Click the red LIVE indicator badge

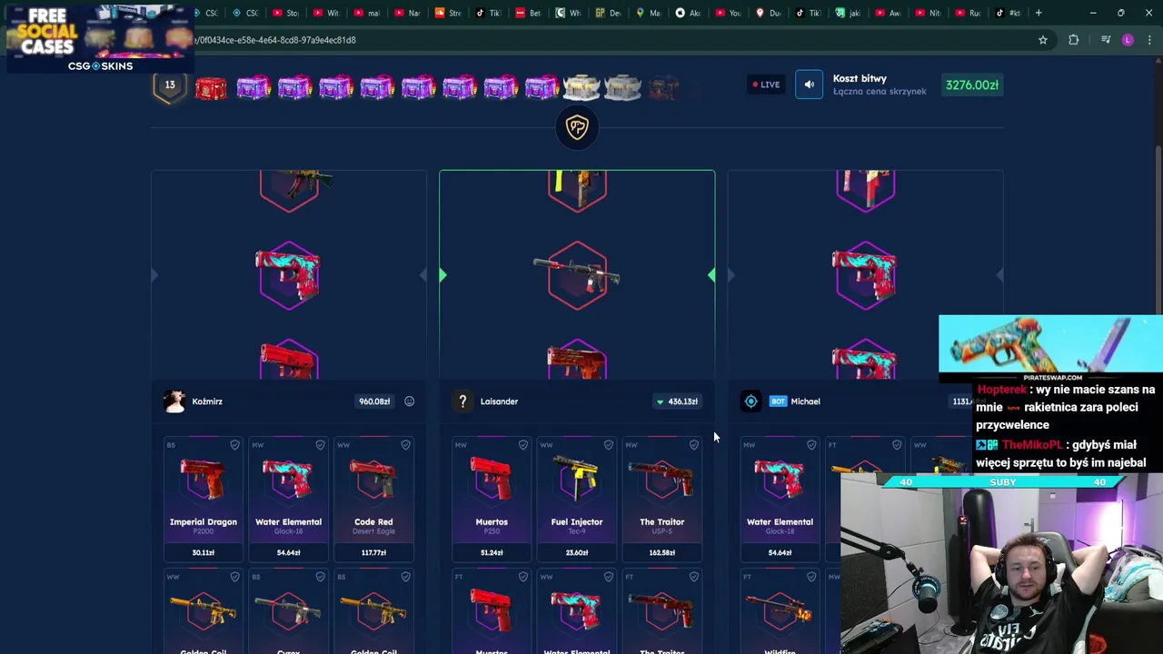pyautogui.click(x=766, y=84)
